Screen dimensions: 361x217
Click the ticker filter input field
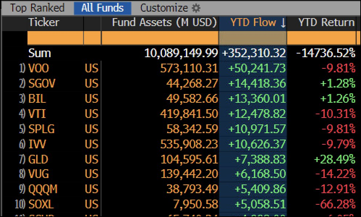[55, 38]
